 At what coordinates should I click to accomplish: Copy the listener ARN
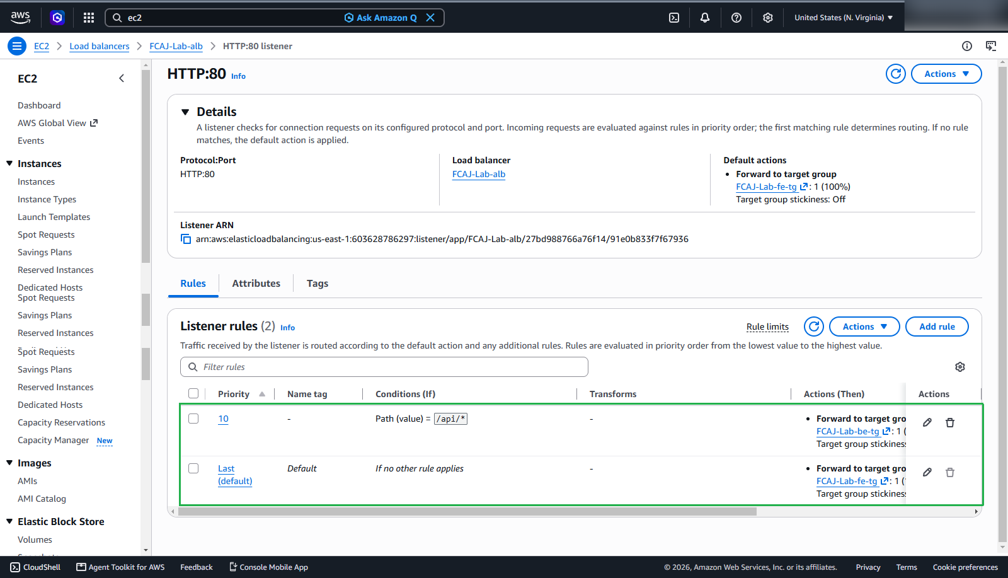186,239
